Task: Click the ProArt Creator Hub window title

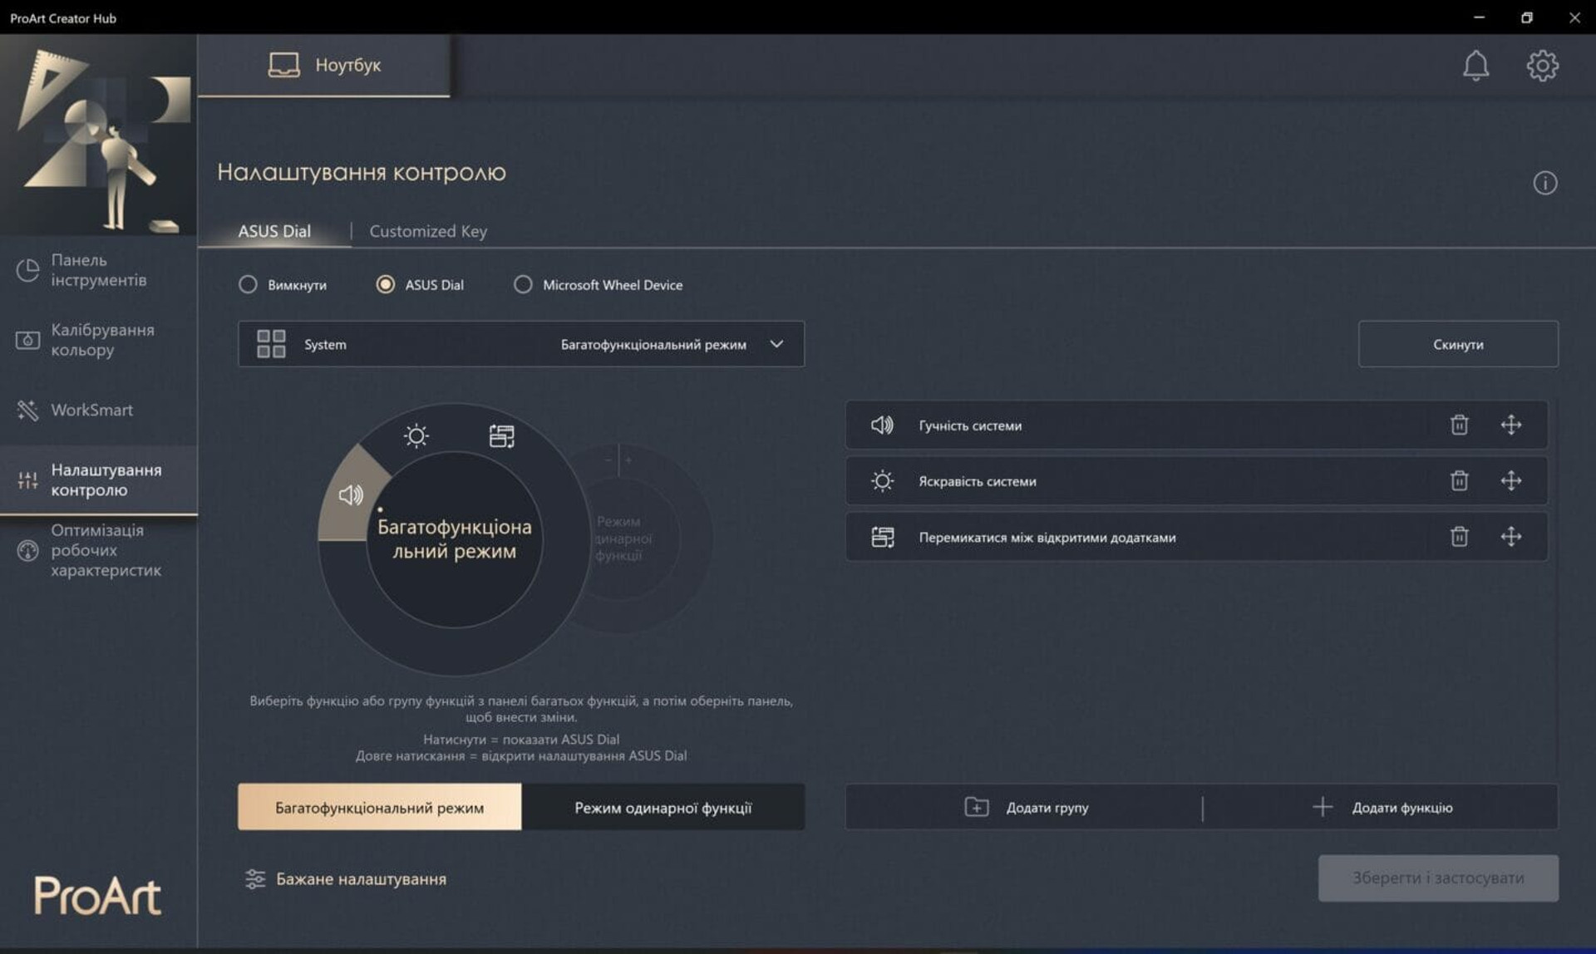Action: [x=63, y=17]
